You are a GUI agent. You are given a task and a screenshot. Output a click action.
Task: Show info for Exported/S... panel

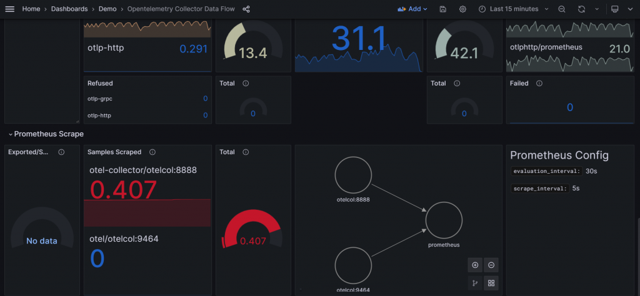[61, 152]
